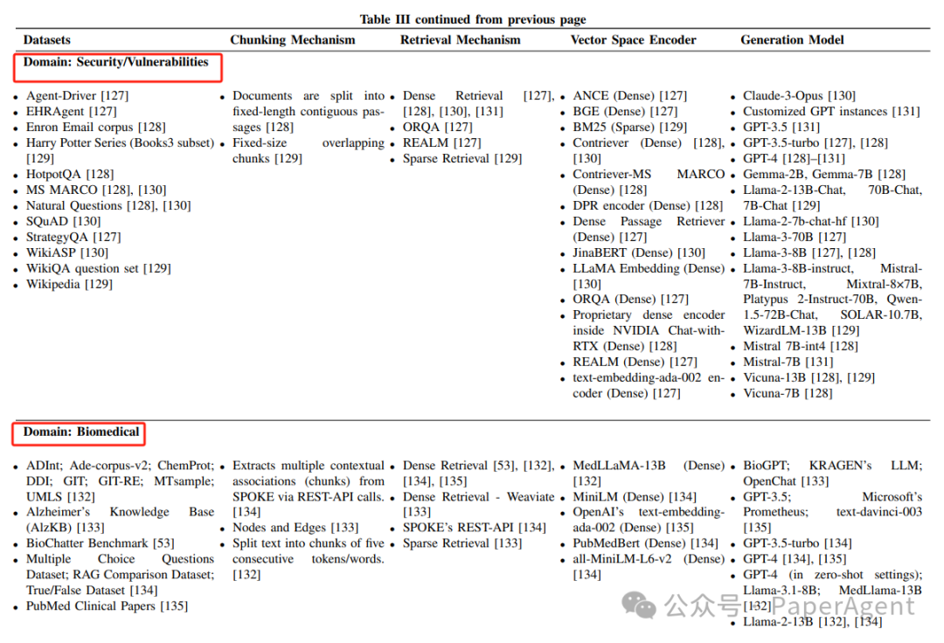Click the 'Vicuna-7B [128]' model entry
944x643 pixels.
coord(788,393)
